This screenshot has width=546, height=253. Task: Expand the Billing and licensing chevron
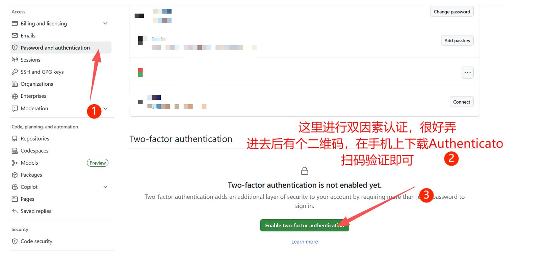point(105,23)
